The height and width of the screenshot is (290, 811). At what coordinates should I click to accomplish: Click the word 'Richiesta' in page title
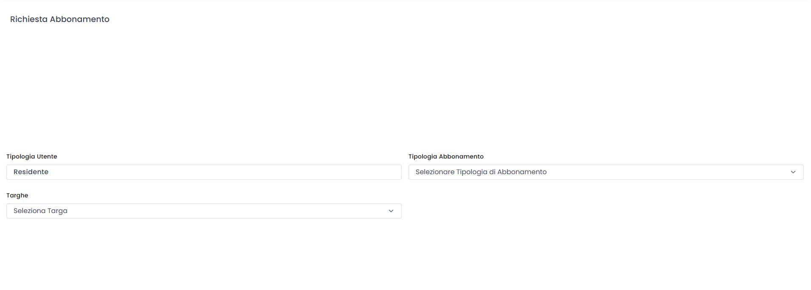[x=29, y=19]
